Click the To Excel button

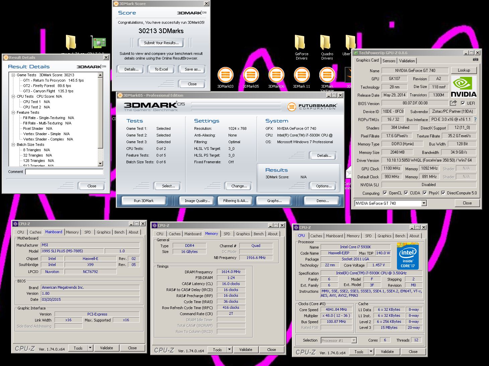[161, 69]
